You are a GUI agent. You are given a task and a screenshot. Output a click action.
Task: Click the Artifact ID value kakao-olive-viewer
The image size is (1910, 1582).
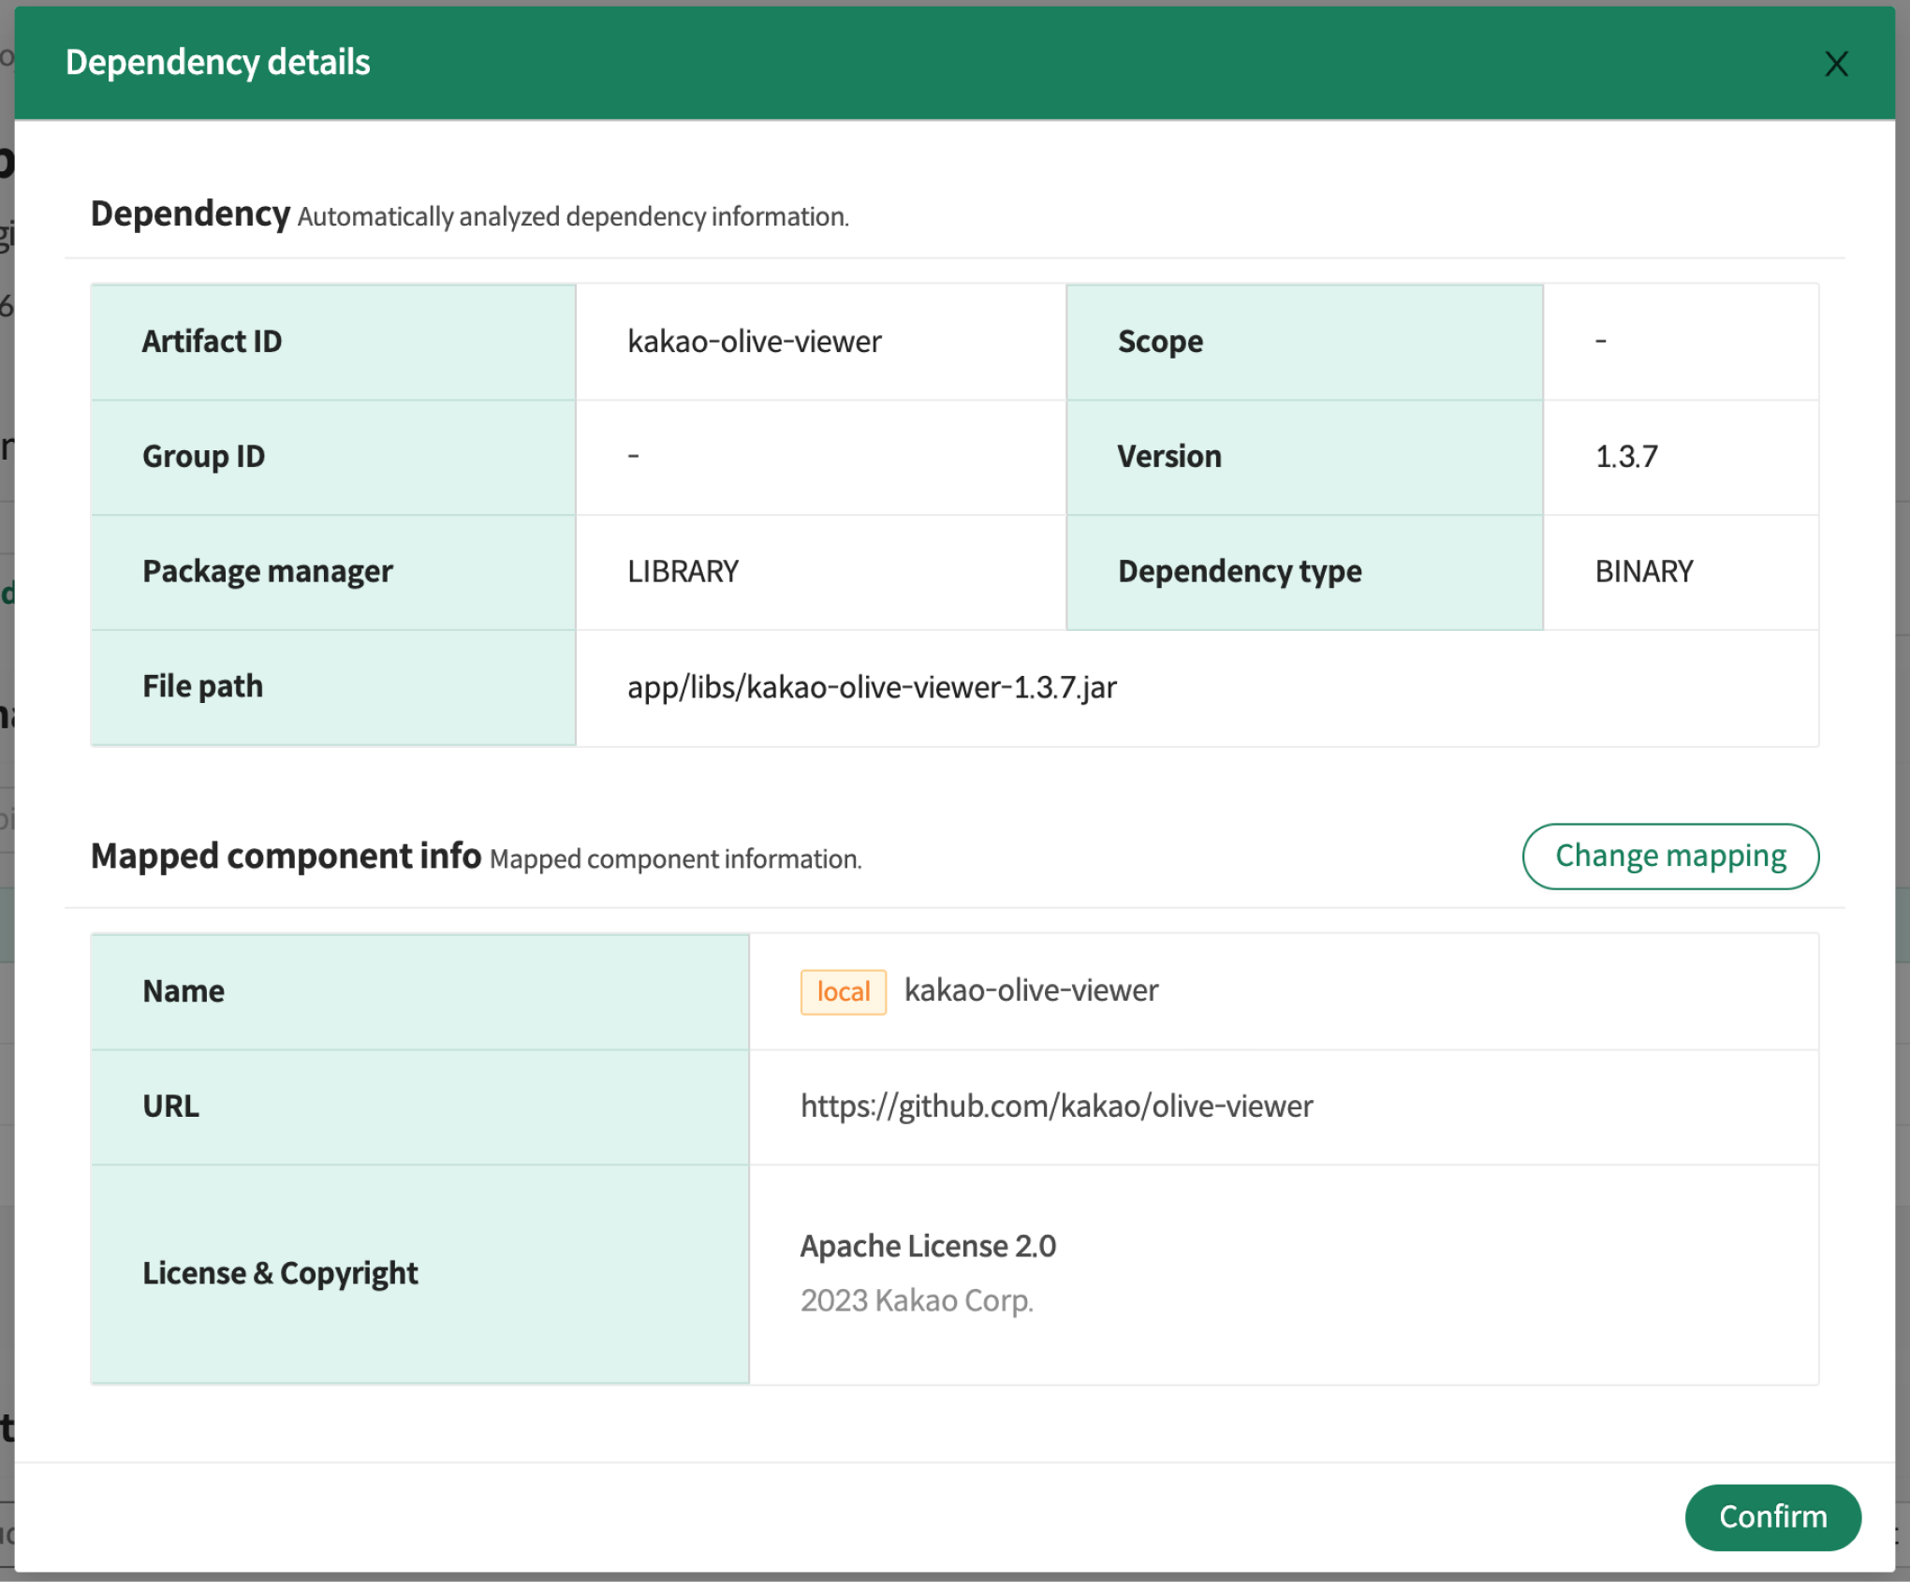[754, 342]
